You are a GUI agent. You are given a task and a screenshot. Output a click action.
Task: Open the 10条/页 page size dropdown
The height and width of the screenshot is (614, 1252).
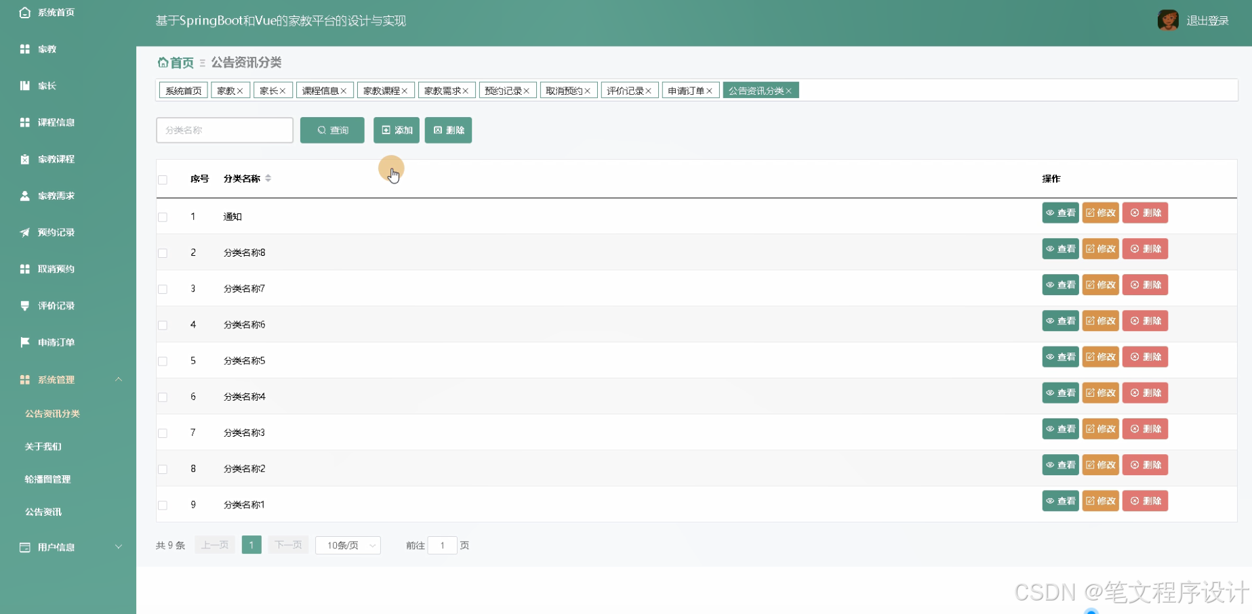[x=348, y=545]
